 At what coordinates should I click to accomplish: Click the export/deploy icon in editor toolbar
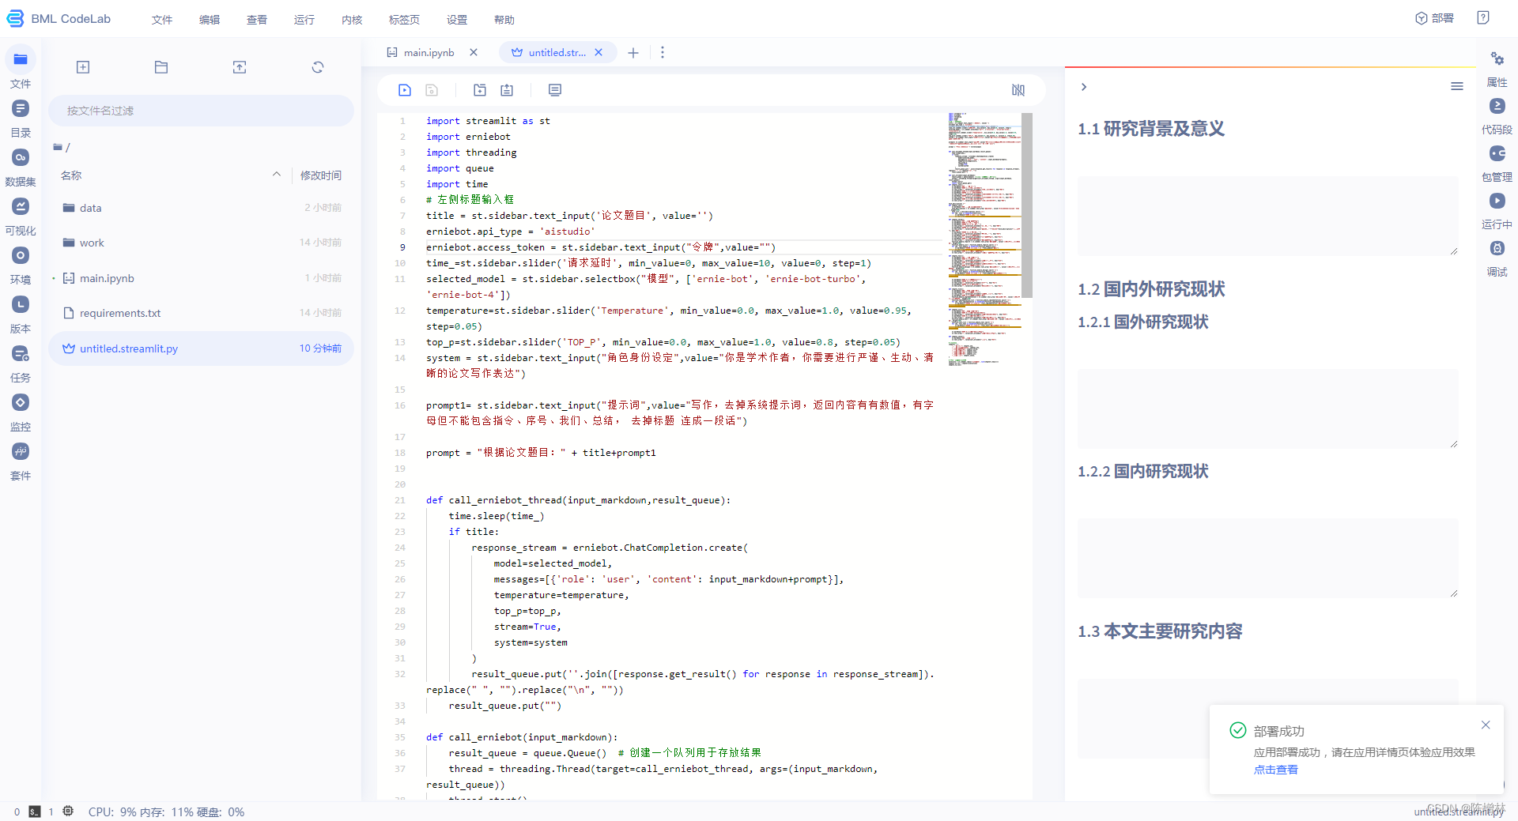507,90
